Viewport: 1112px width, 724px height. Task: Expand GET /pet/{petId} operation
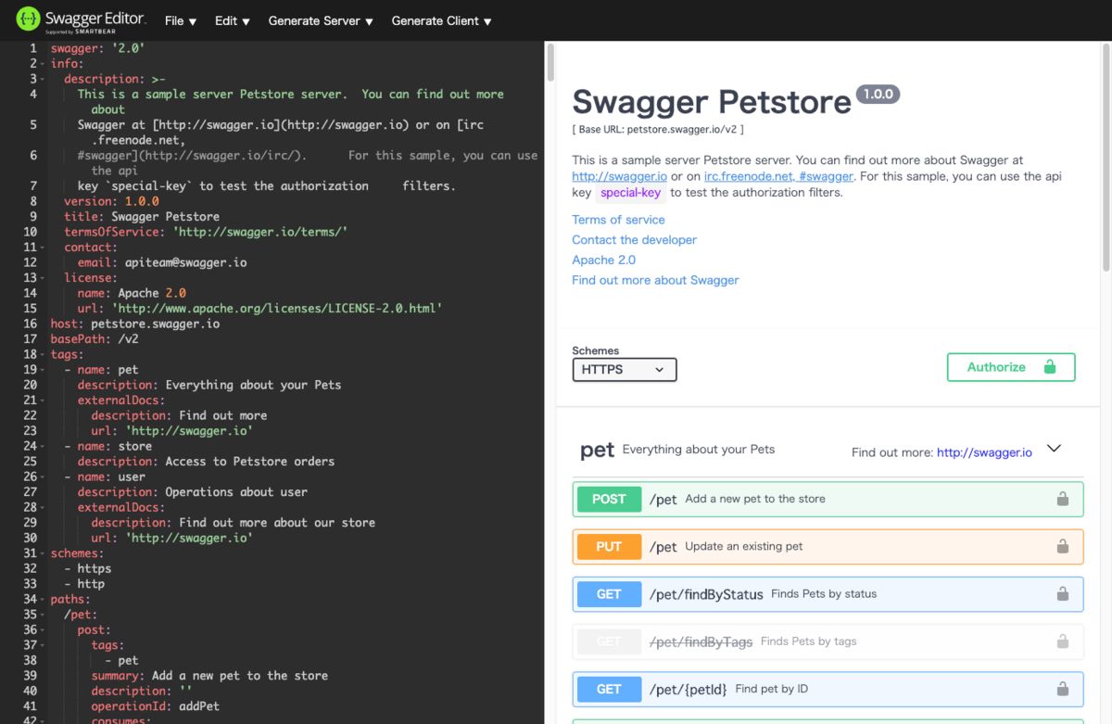828,689
